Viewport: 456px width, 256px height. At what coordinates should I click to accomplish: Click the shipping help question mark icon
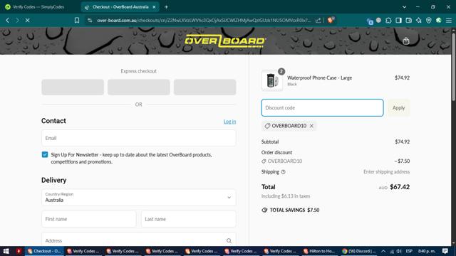click(x=284, y=172)
